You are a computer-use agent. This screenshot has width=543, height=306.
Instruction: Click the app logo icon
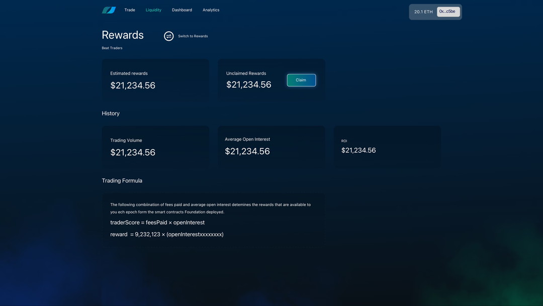[109, 10]
